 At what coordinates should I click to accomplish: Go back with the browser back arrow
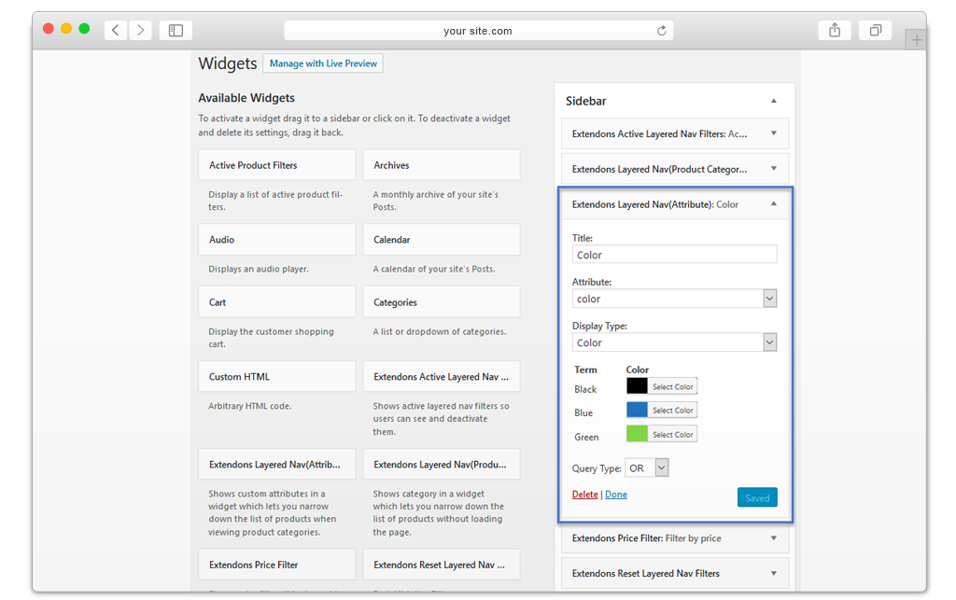point(115,30)
